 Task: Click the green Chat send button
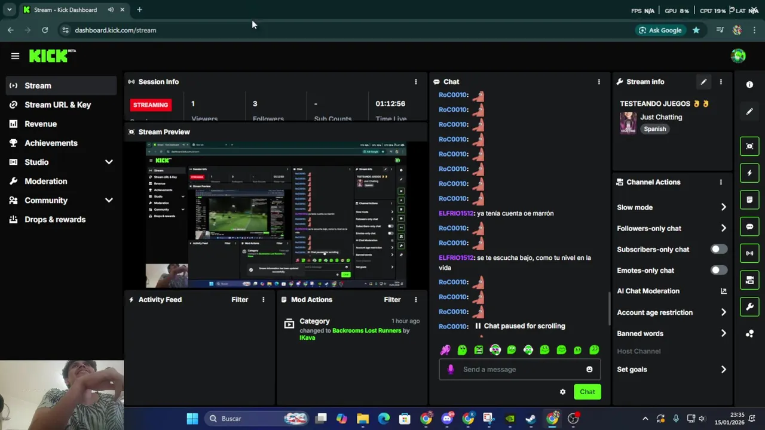(x=587, y=392)
